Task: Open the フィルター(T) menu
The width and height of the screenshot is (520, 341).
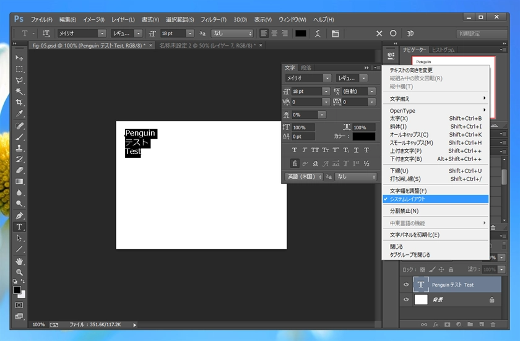Action: [214, 19]
